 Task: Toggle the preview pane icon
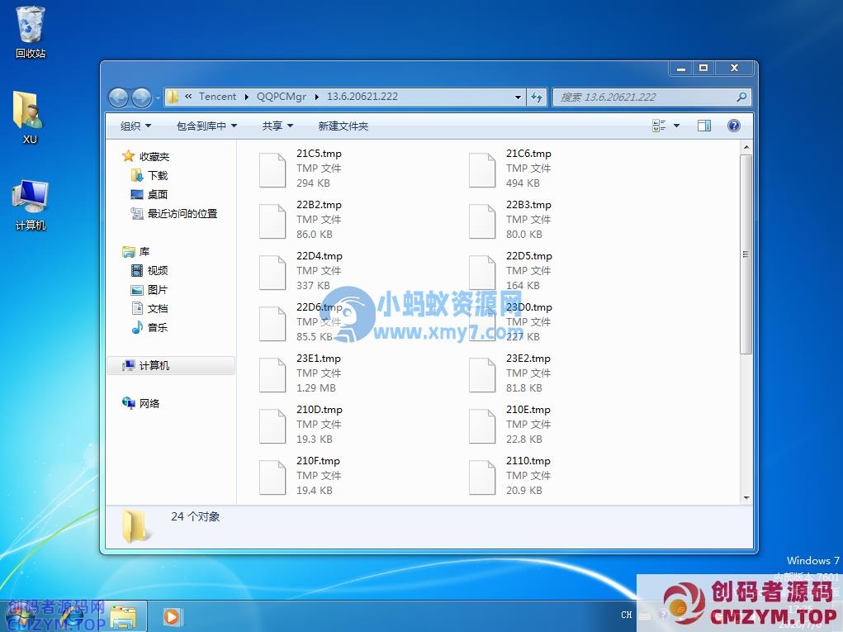(x=704, y=126)
